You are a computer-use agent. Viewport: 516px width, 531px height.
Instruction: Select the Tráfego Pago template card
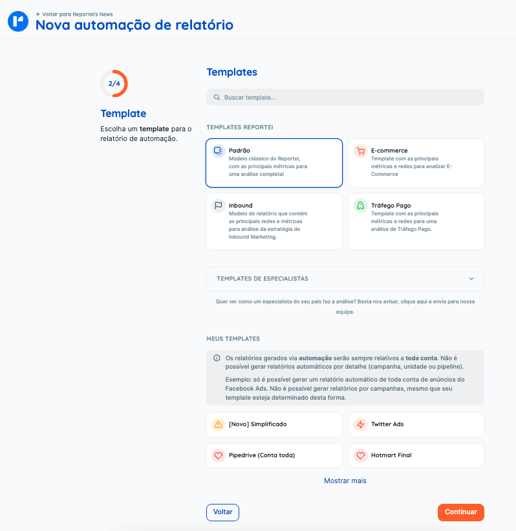tap(416, 221)
